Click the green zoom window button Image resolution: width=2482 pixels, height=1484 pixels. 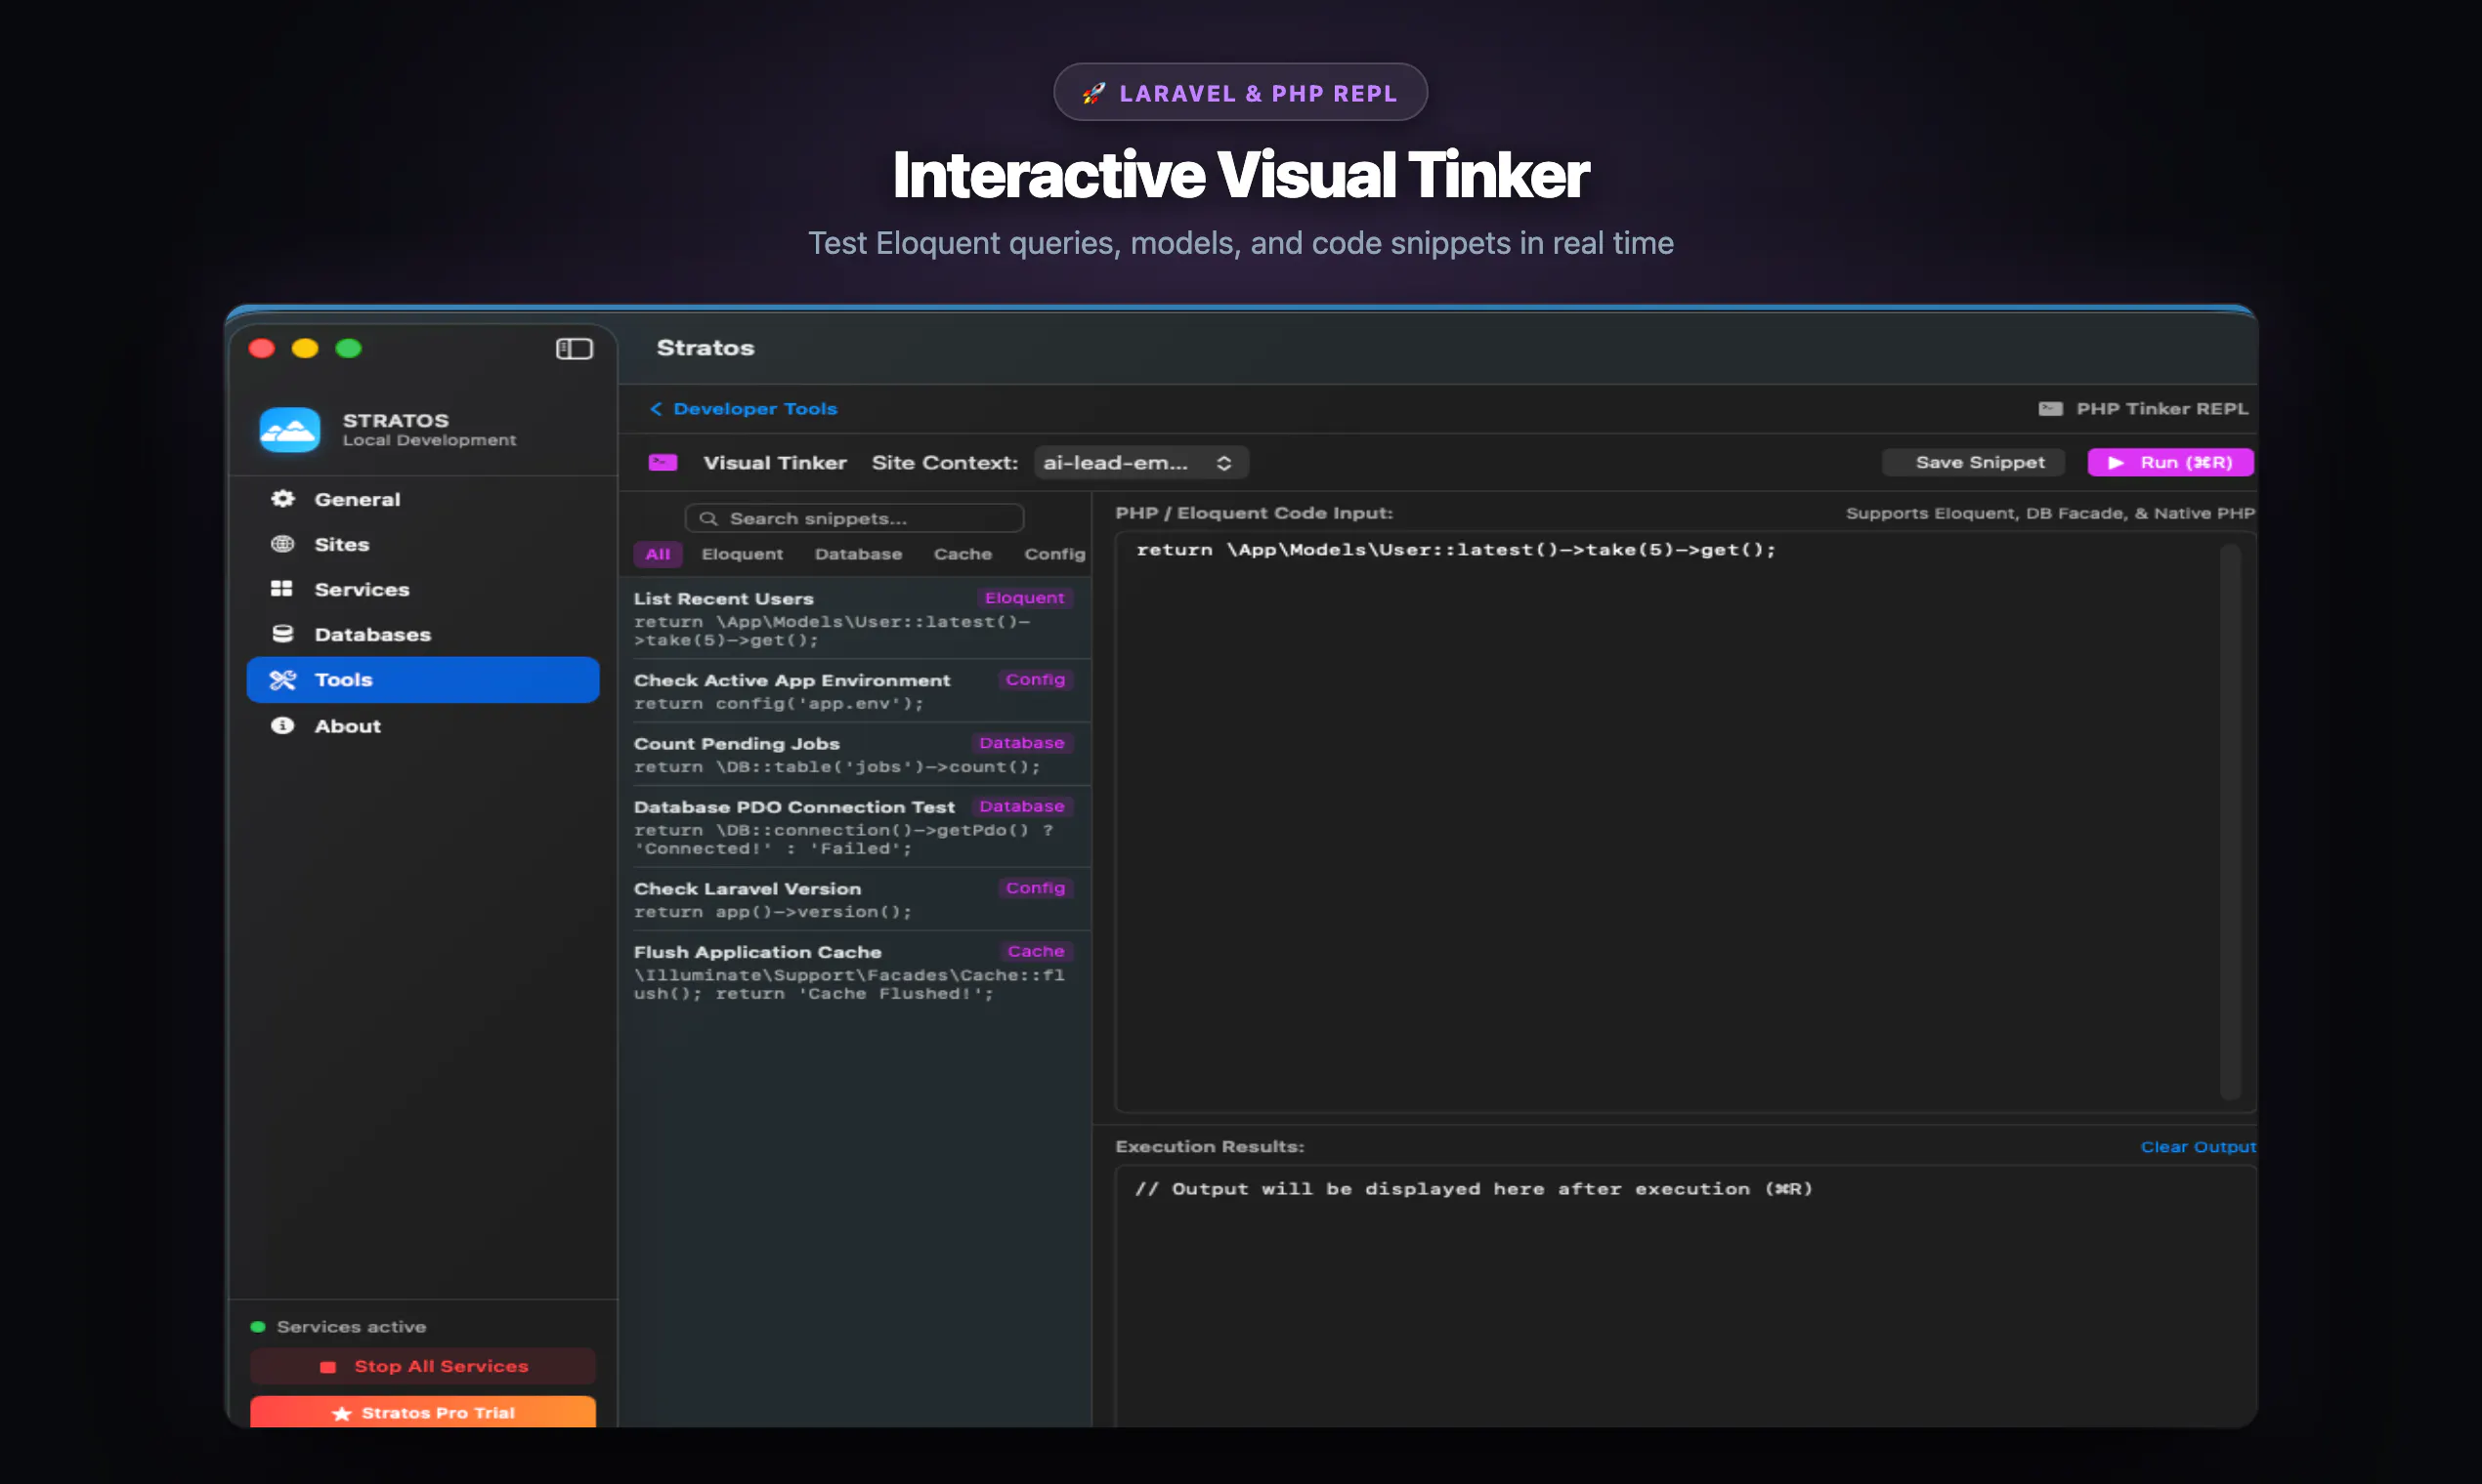pos(348,348)
